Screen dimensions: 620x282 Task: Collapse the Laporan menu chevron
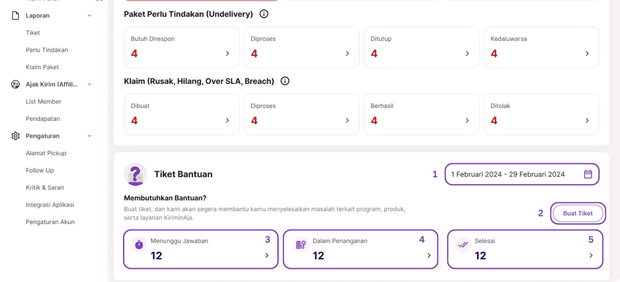click(89, 15)
